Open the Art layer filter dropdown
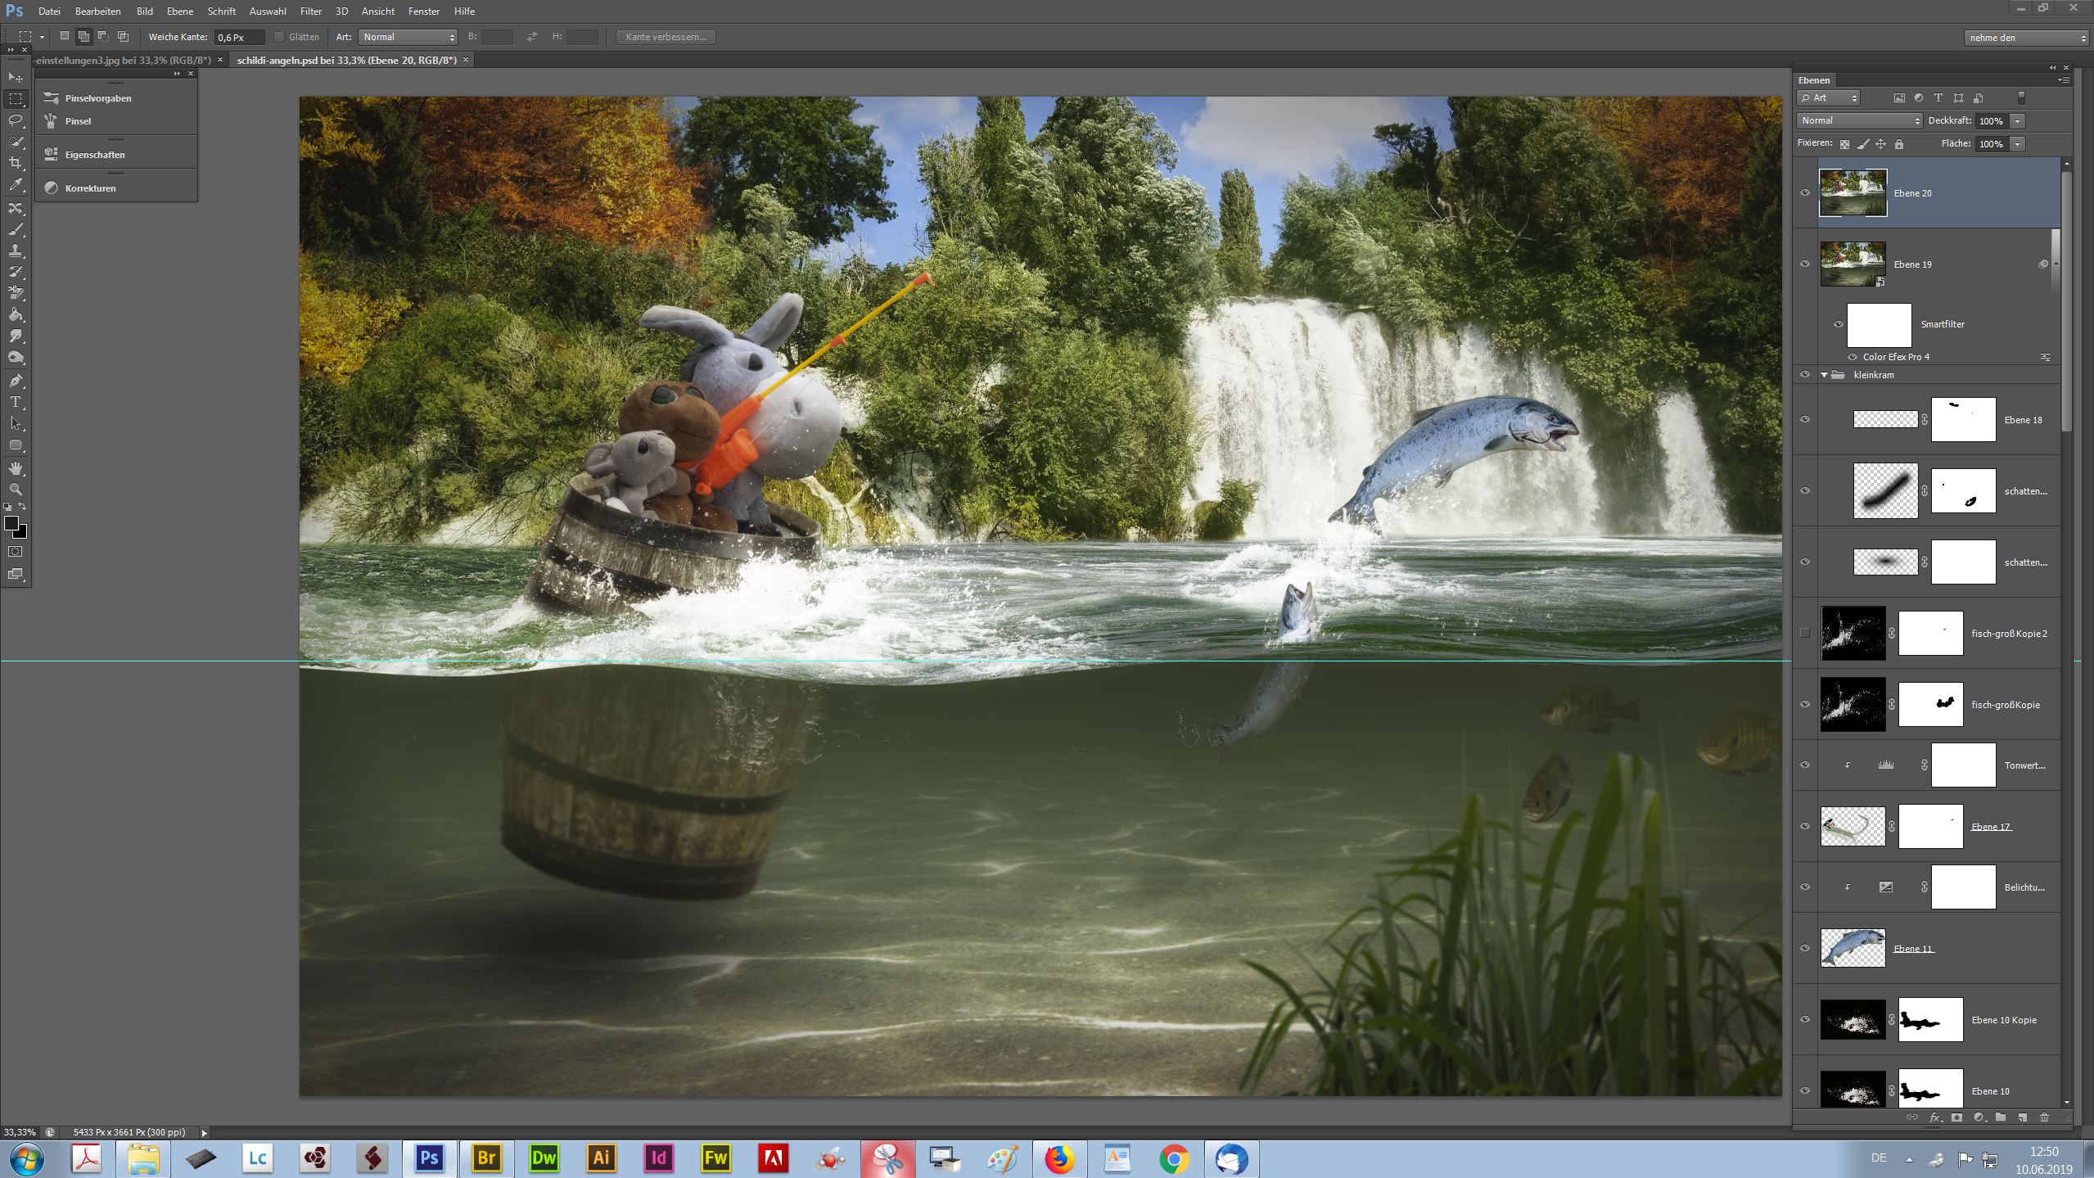Viewport: 2094px width, 1178px height. (x=1829, y=98)
